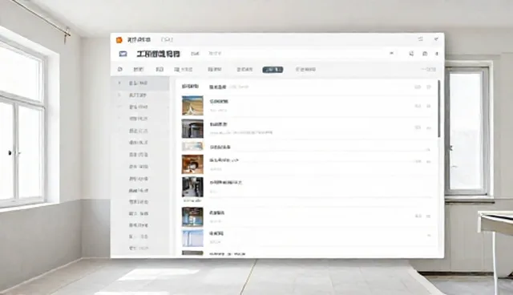Click the orange app logo in title bar
The image size is (513, 295).
119,40
